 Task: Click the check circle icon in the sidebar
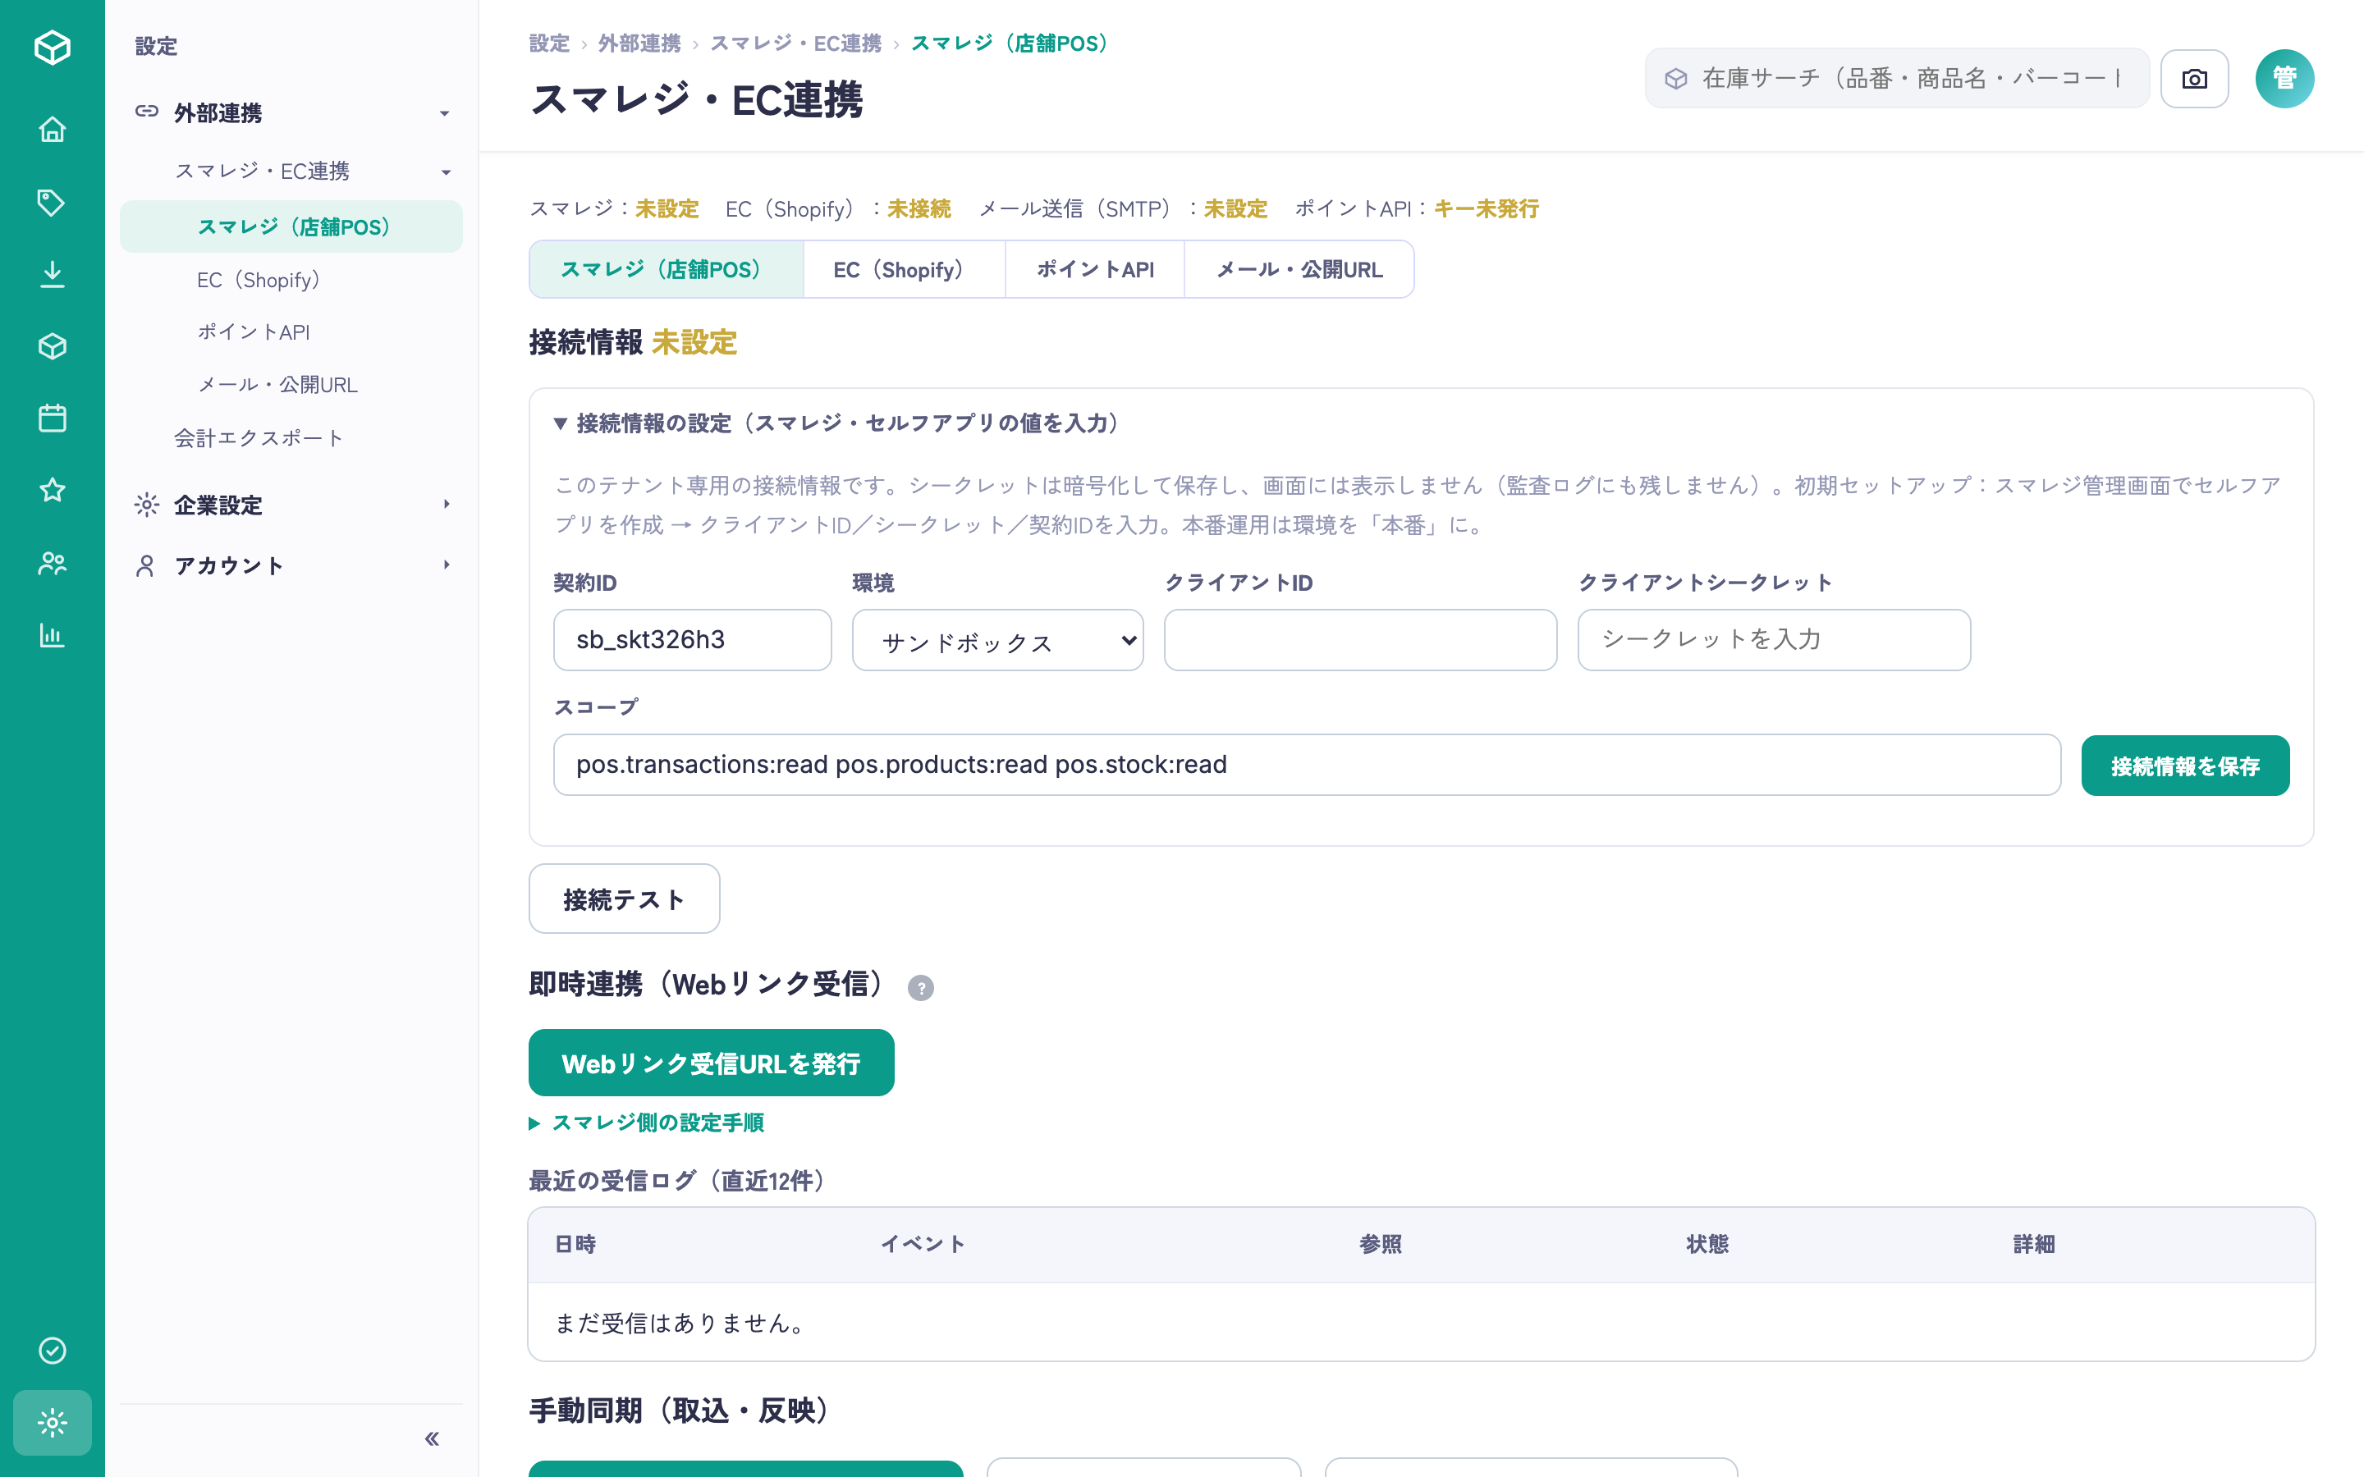tap(52, 1350)
